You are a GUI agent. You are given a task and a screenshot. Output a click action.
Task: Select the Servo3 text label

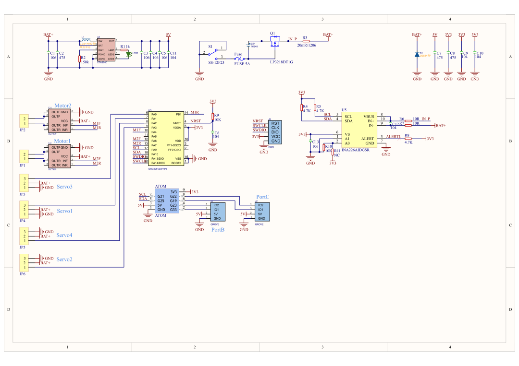(x=64, y=187)
